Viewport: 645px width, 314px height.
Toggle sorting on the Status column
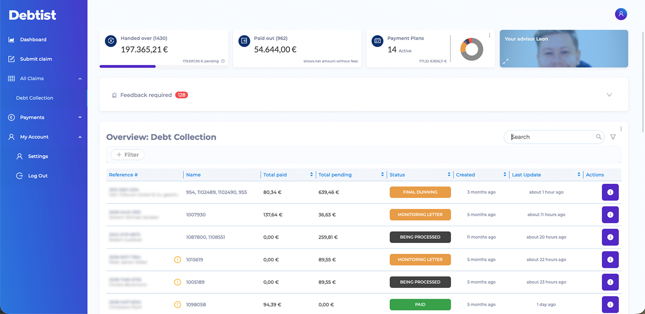coord(449,174)
